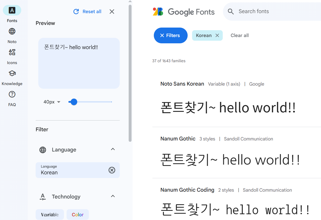Collapse the Language filter section
321x220 pixels.
[x=113, y=149]
